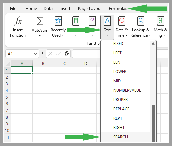Select NUMBERVALUE in the function dropdown
Image resolution: width=172 pixels, height=146 pixels.
pyautogui.click(x=127, y=90)
